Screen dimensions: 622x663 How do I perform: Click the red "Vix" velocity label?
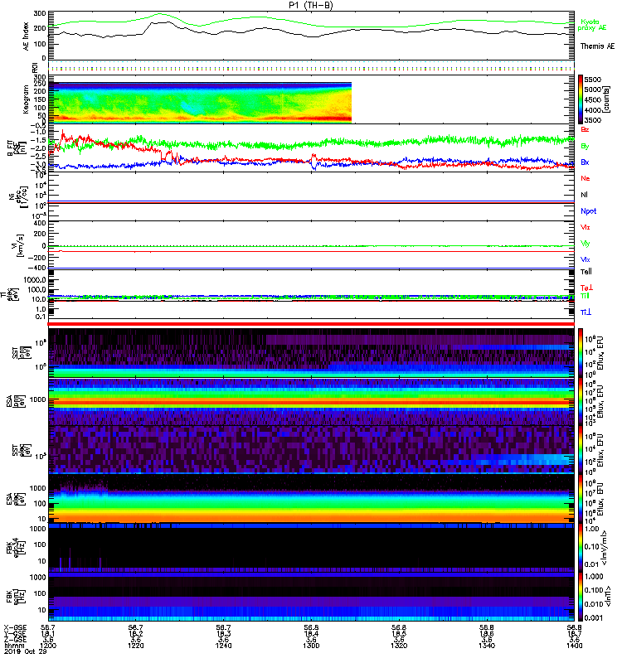pyautogui.click(x=585, y=227)
